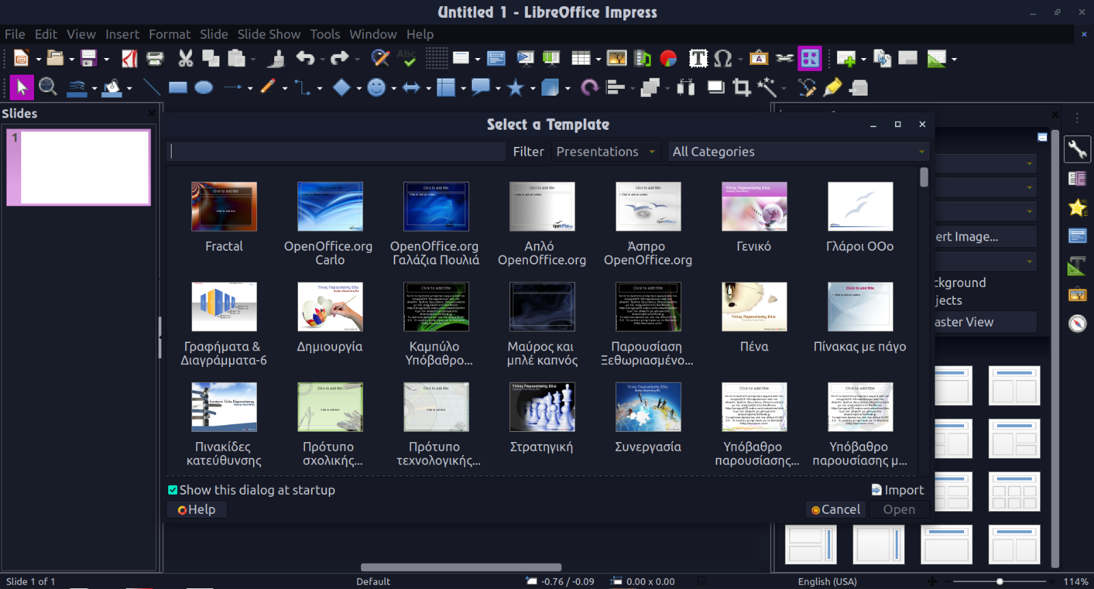Click the New presentation icon

tap(21, 59)
